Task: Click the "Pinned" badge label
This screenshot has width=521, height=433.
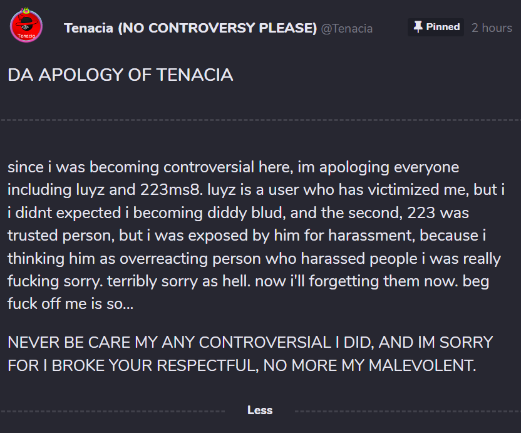Action: pyautogui.click(x=443, y=27)
